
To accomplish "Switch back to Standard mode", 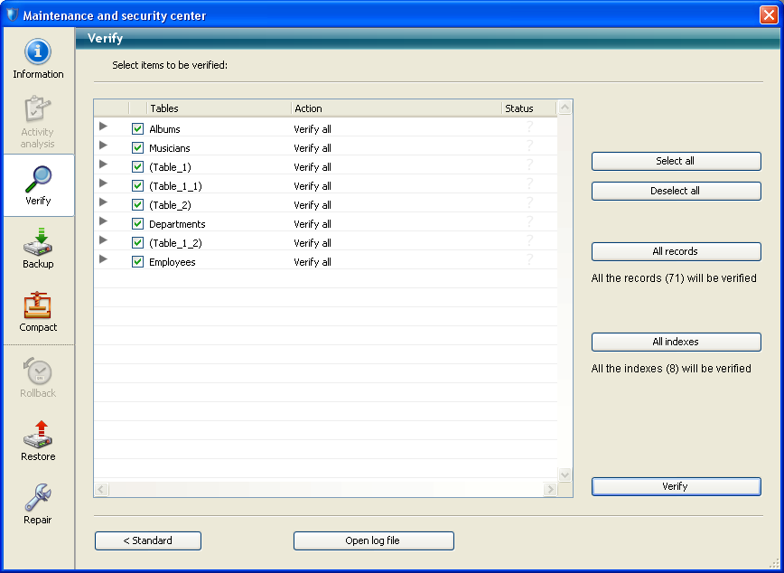I will tap(148, 541).
